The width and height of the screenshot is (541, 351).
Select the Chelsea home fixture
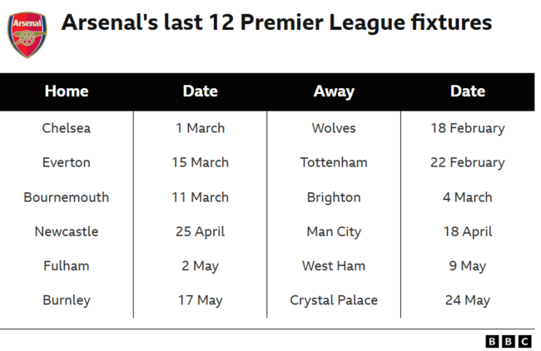click(x=67, y=128)
